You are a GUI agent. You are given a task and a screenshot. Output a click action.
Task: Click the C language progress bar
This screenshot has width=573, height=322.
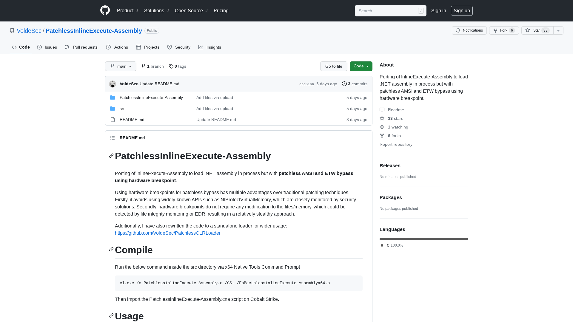[x=423, y=239]
